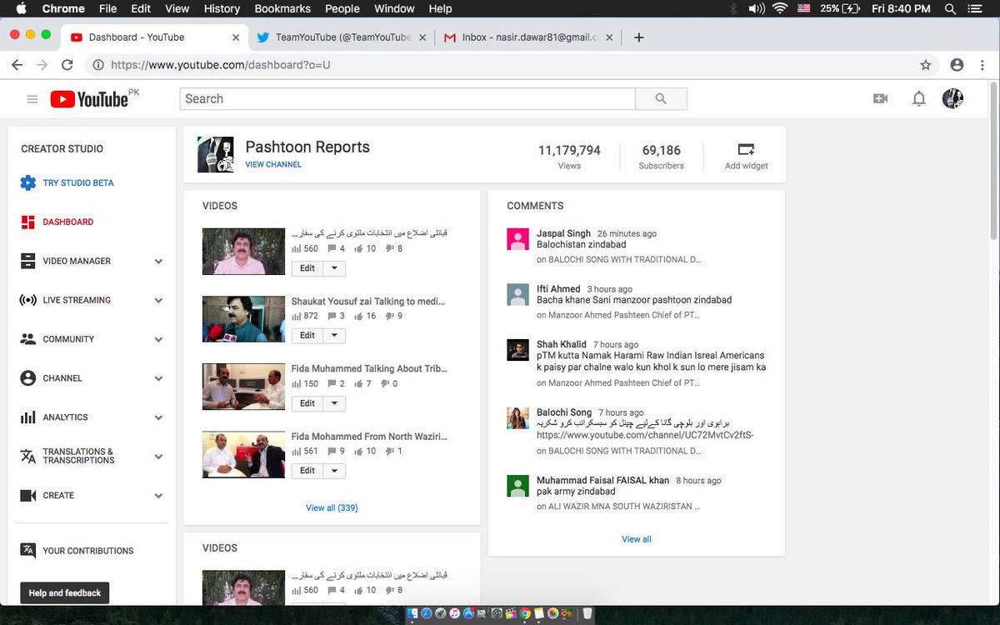
Task: Expand the Create section
Action: [x=158, y=496]
